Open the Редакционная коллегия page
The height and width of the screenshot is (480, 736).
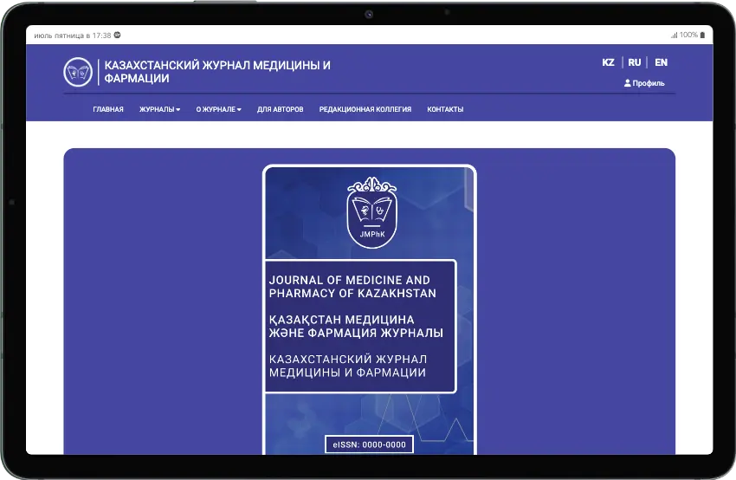point(365,109)
